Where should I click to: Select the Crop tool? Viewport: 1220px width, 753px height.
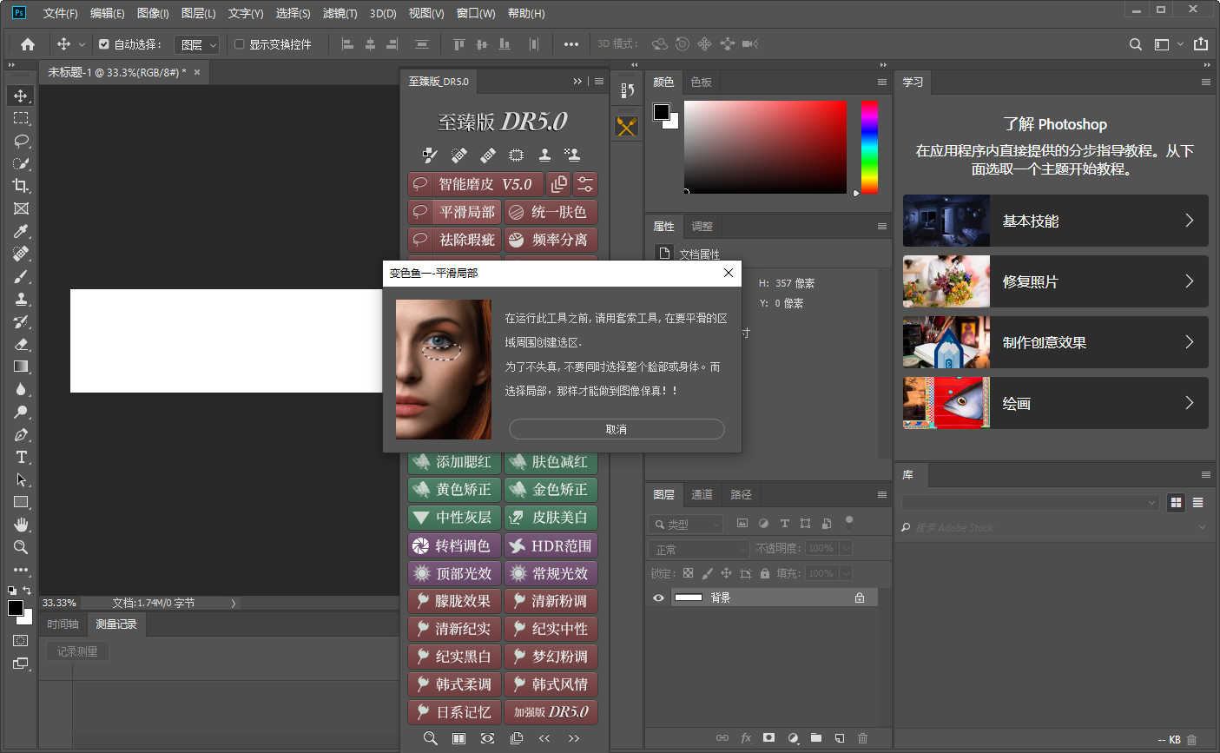point(21,186)
